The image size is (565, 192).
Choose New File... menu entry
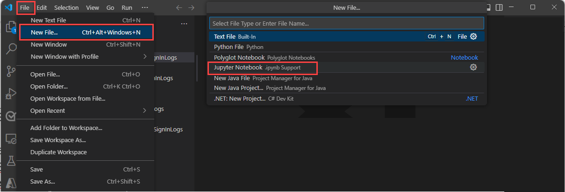[86, 32]
